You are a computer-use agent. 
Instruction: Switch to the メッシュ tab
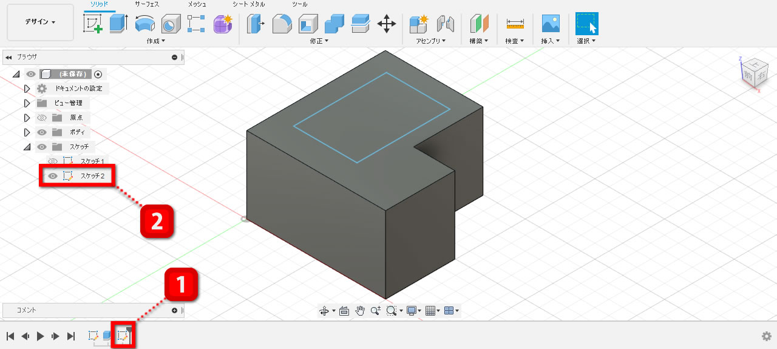tap(197, 4)
